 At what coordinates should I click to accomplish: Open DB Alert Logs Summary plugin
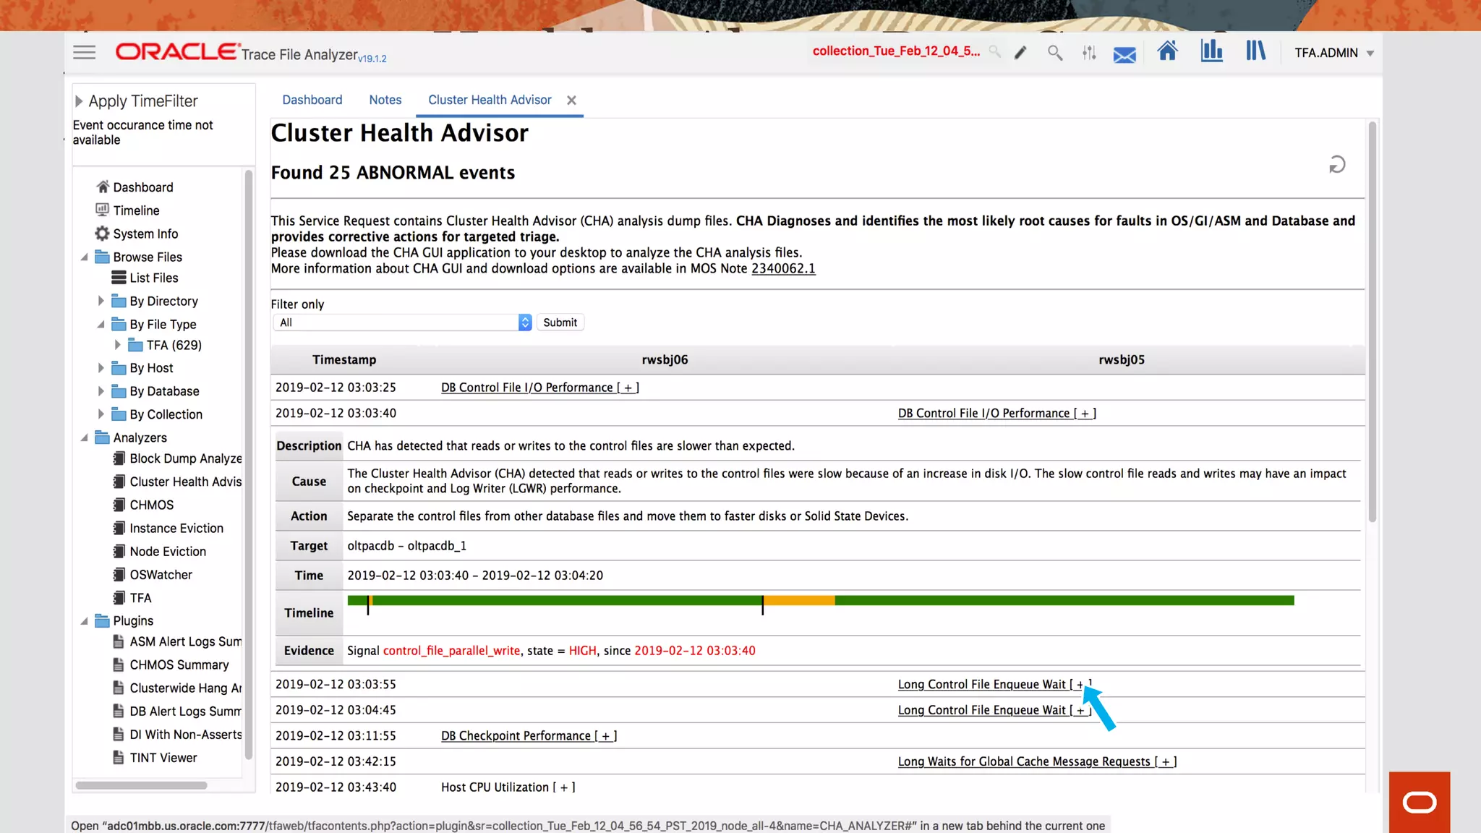[186, 711]
